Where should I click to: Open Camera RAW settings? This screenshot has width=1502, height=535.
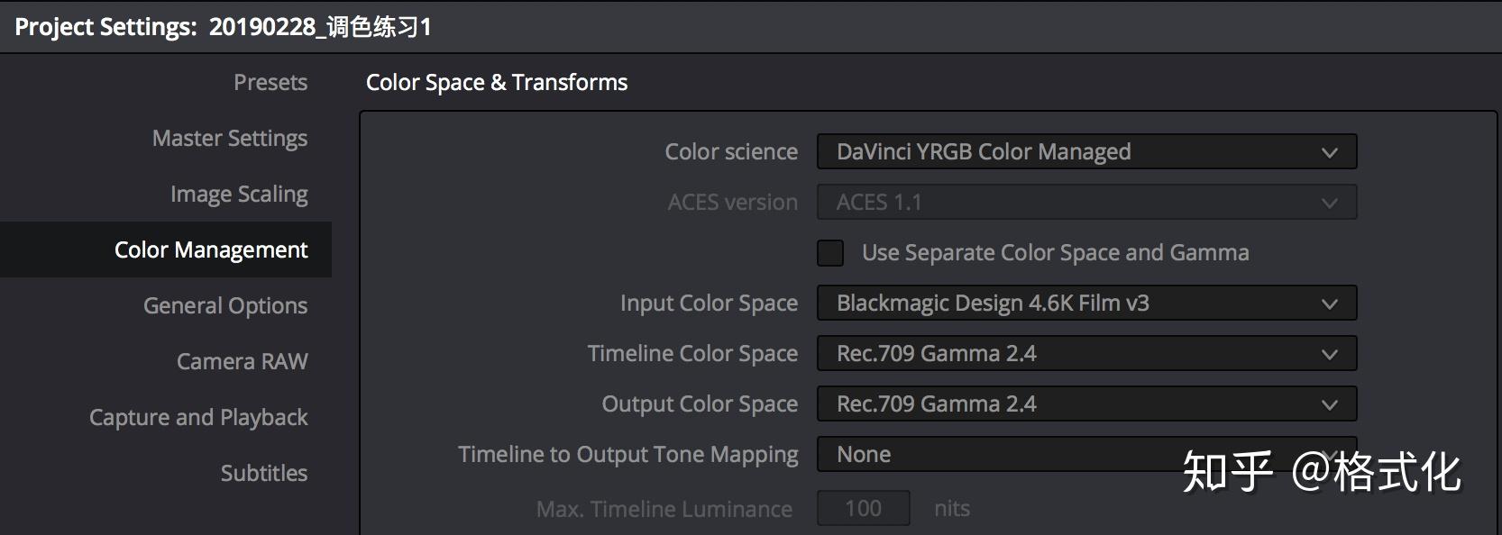point(242,362)
